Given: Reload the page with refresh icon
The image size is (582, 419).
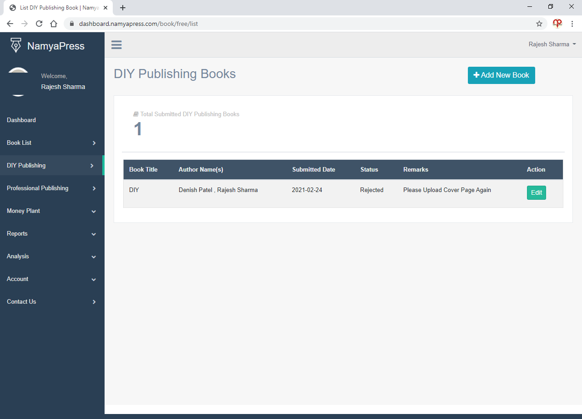Looking at the screenshot, I should (39, 24).
